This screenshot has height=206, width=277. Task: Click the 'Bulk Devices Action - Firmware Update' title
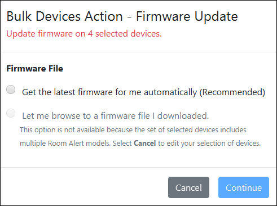point(122,16)
